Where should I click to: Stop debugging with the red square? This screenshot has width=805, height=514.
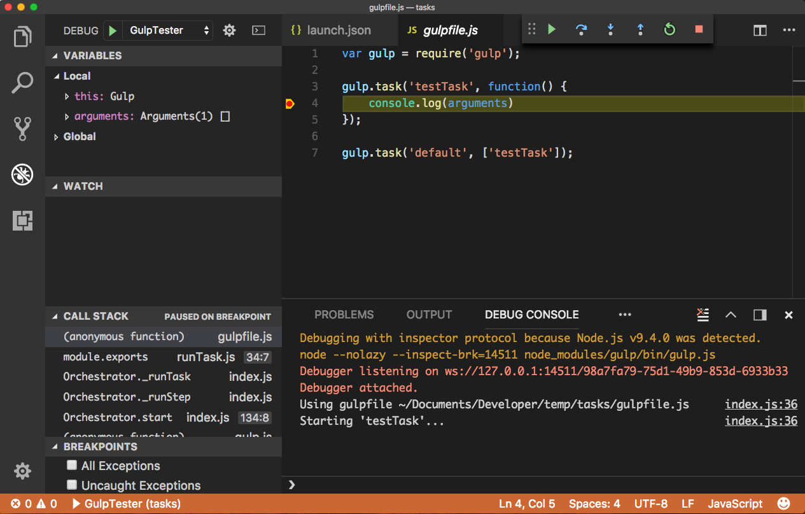coord(699,30)
